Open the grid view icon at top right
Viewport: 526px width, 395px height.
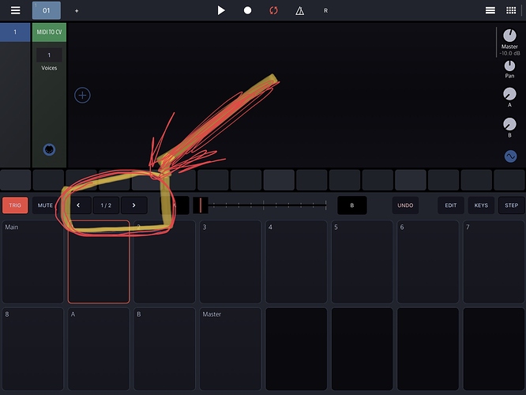point(511,10)
